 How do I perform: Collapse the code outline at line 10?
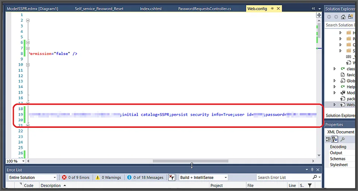click(28, 65)
